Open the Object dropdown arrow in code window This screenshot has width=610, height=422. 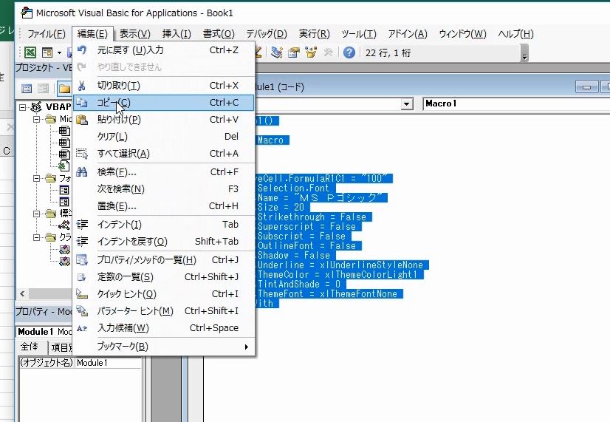point(406,104)
